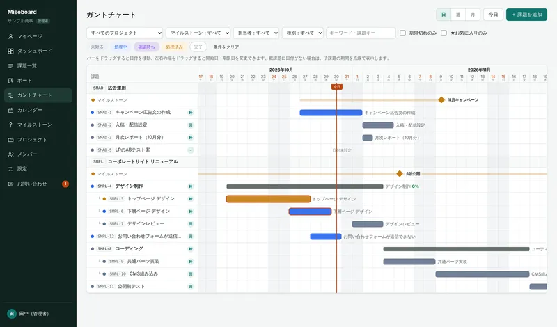Click the デザイン制作 summary gantt bar
The width and height of the screenshot is (557, 327).
[305, 186]
